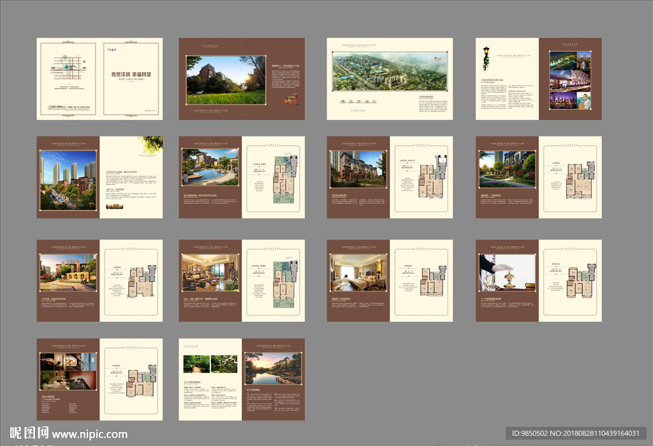This screenshot has width=653, height=446.
Task: Open the www.nipic.com watermark link
Action: point(90,435)
